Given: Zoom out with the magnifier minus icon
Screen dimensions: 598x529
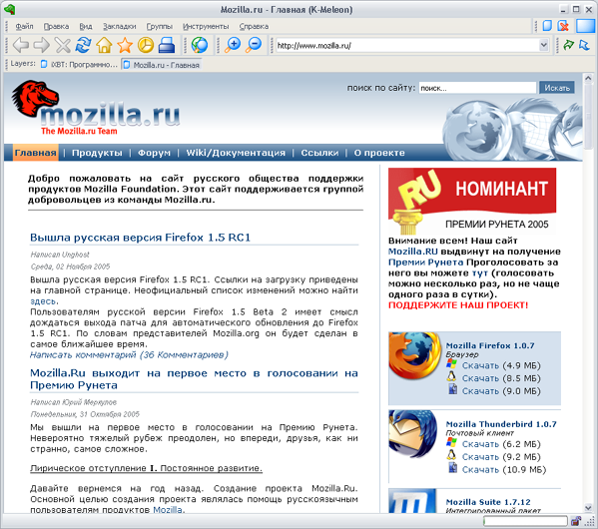Looking at the screenshot, I should pos(254,45).
